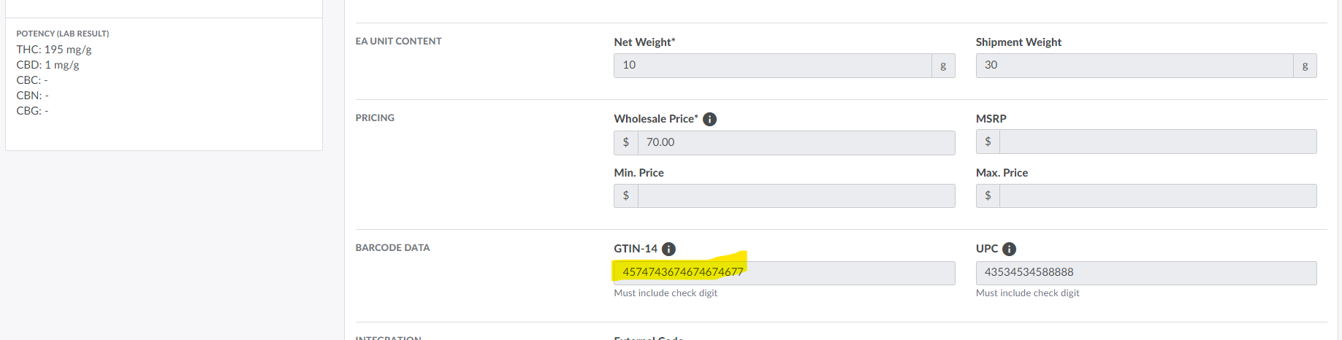Click the gram unit beside Net Weight
1342x340 pixels.
[x=943, y=66]
